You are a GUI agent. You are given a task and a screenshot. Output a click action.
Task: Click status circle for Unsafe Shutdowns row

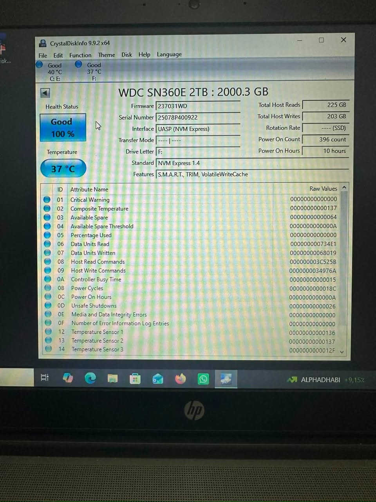[x=48, y=306]
